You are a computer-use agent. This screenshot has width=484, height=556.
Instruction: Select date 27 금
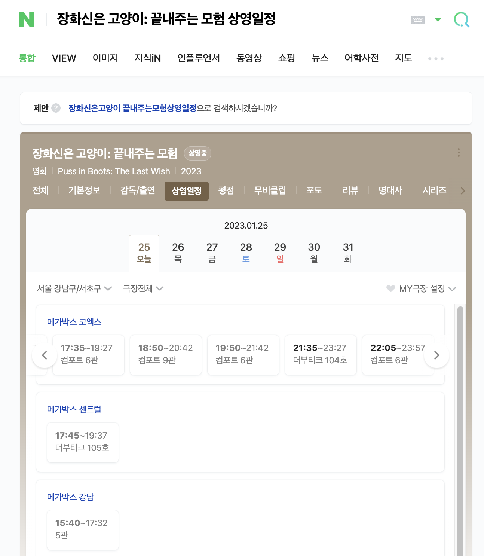coord(212,253)
